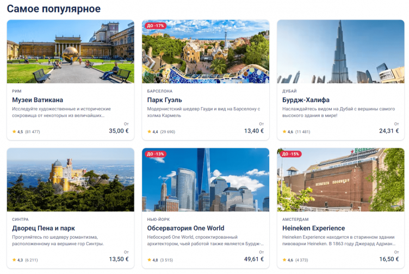
Task: Click the ДО -17% discount badge
Action: 156,26
